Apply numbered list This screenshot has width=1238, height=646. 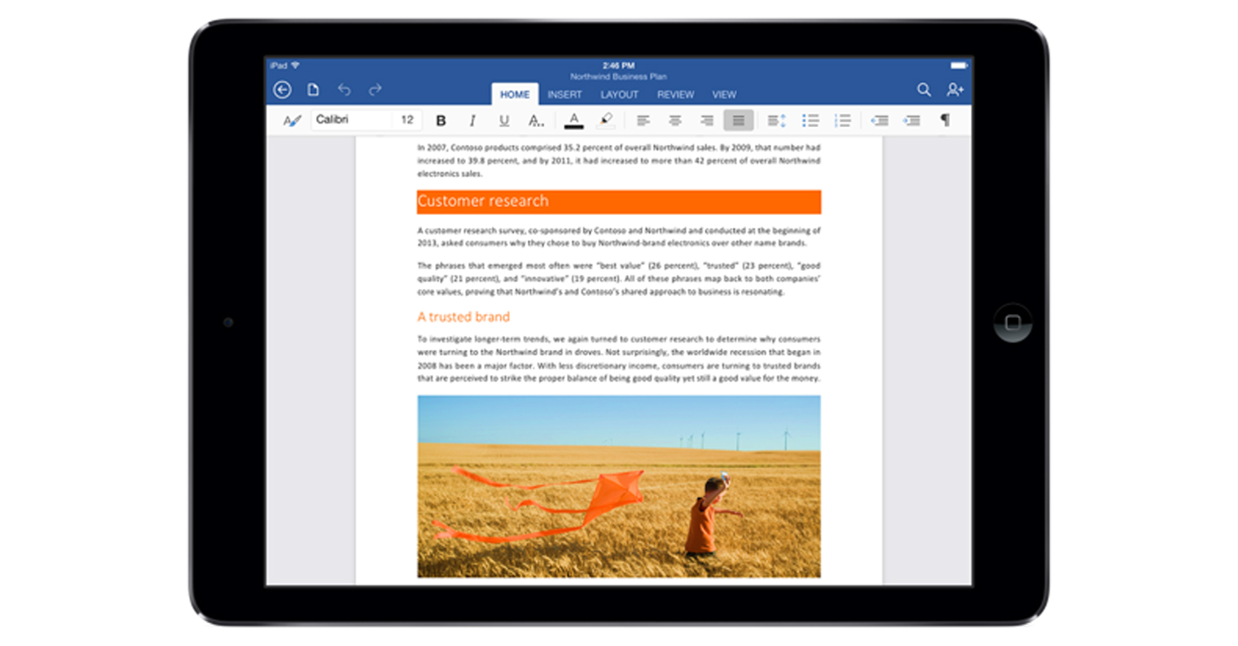pos(843,120)
